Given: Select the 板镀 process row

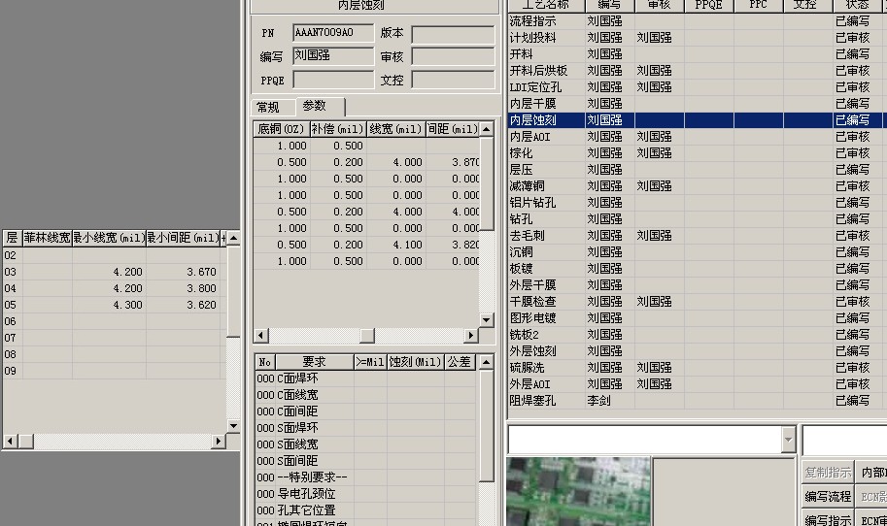Looking at the screenshot, I should 698,269.
